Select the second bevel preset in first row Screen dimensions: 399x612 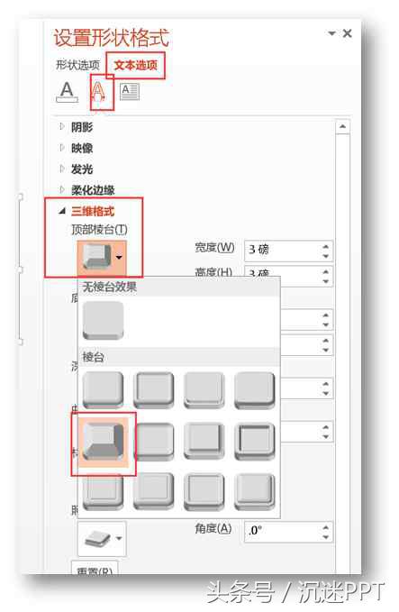pos(154,389)
